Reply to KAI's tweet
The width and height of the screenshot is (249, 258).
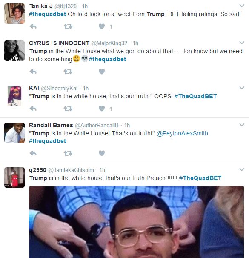click(33, 109)
